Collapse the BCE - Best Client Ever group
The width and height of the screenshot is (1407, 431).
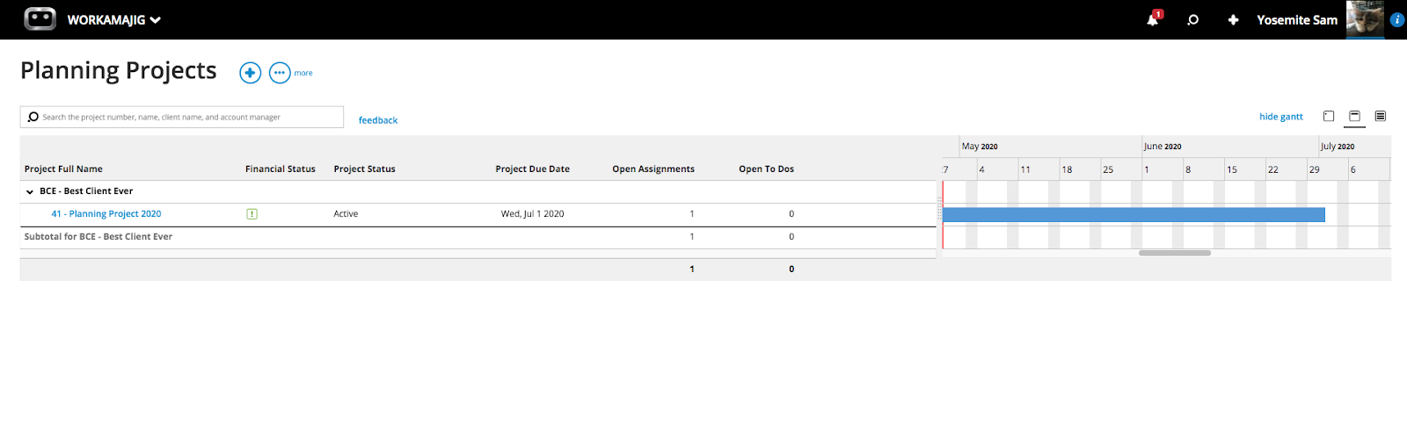click(29, 191)
